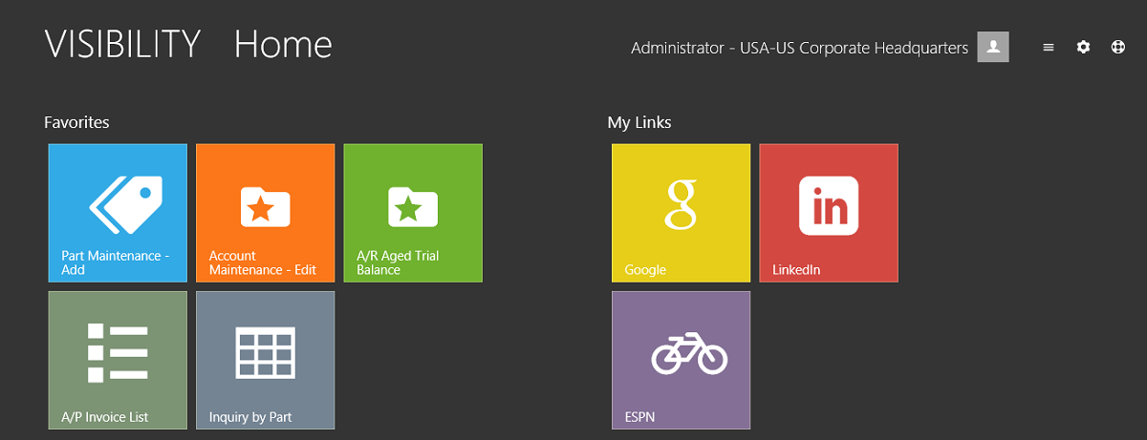Open the LinkedIn link tile
The image size is (1147, 440).
click(829, 213)
